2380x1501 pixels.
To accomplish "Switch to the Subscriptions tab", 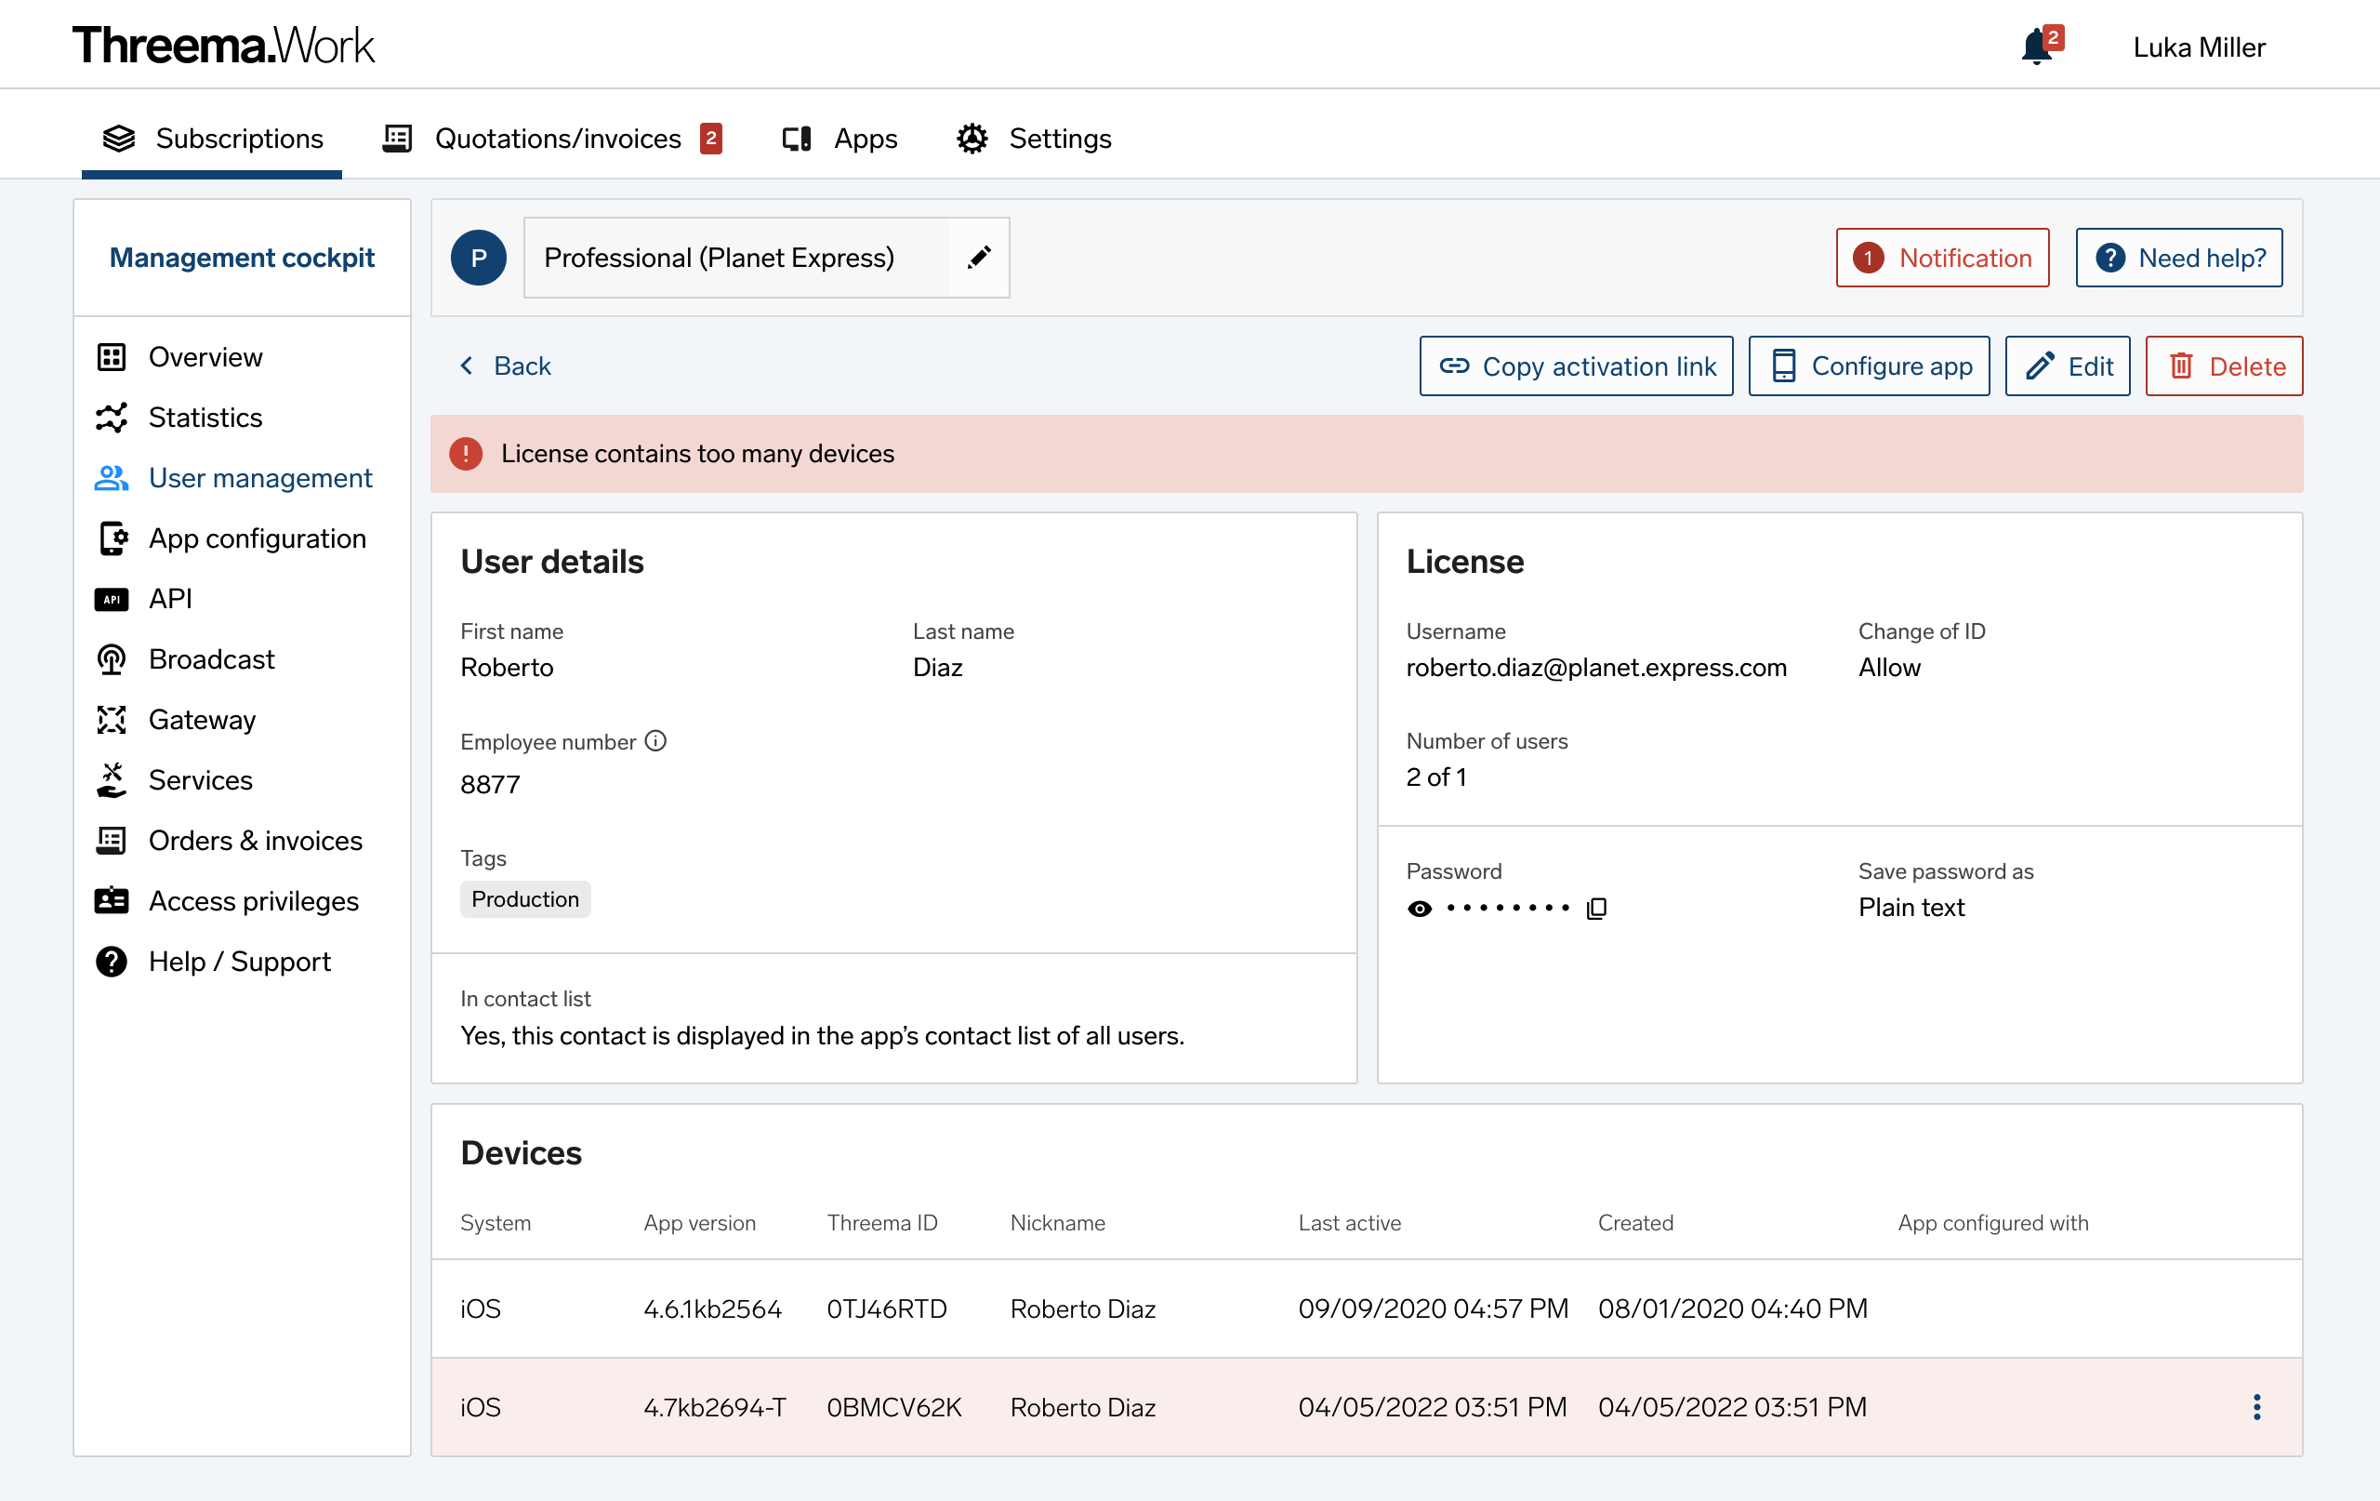I will coord(212,139).
